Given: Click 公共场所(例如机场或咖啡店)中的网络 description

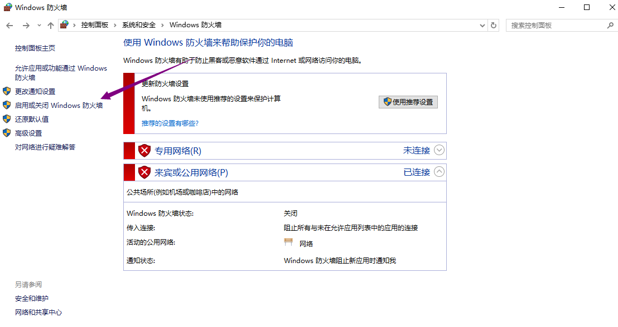Looking at the screenshot, I should [182, 192].
